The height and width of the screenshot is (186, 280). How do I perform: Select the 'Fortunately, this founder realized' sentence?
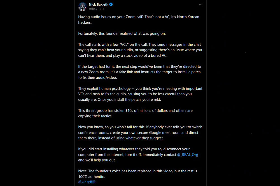click(x=122, y=34)
